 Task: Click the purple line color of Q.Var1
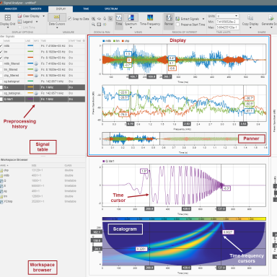click(x=30, y=99)
